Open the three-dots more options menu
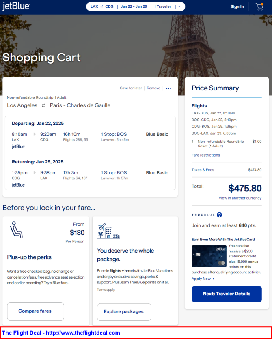Screen dimensions: 272x339 pos(168,88)
